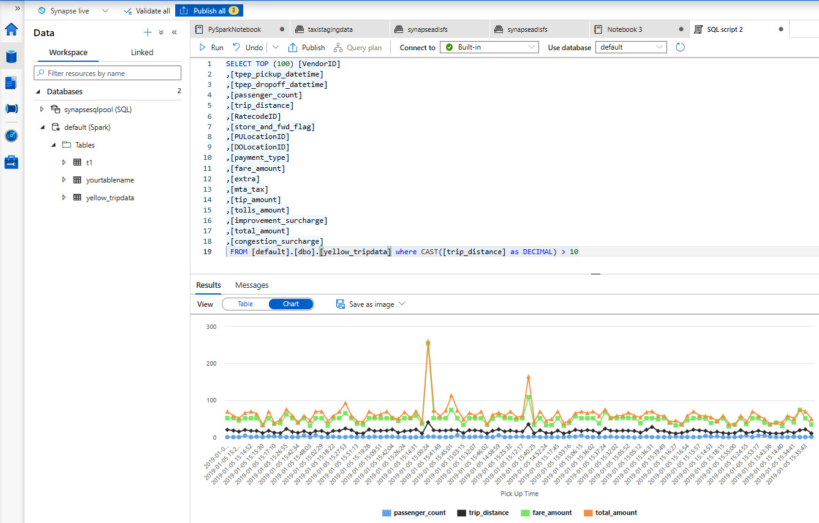Open the Develop hub document icon
Viewport: 819px width, 523px height.
pyautogui.click(x=12, y=83)
